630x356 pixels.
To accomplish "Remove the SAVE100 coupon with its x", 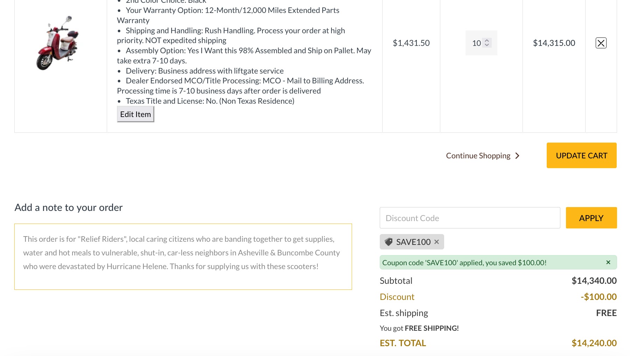I will pos(436,242).
